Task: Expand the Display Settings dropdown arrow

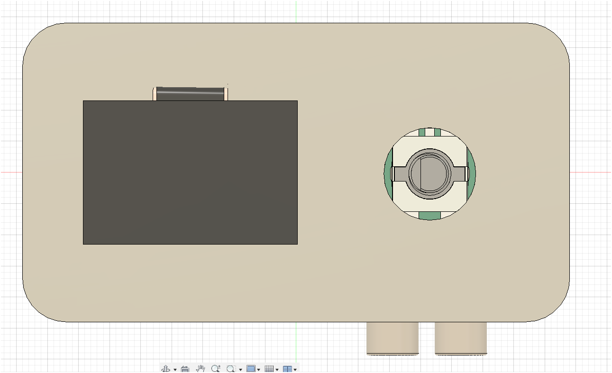Action: coord(258,369)
